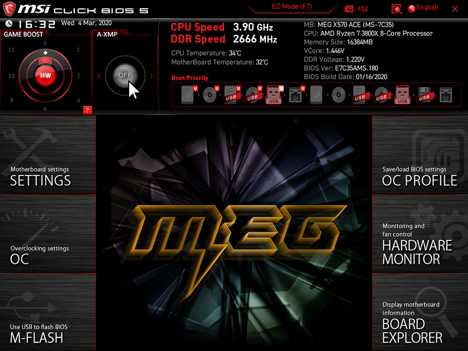Click the clock icon beside the time
Image resolution: width=468 pixels, height=351 pixels.
tap(8, 22)
